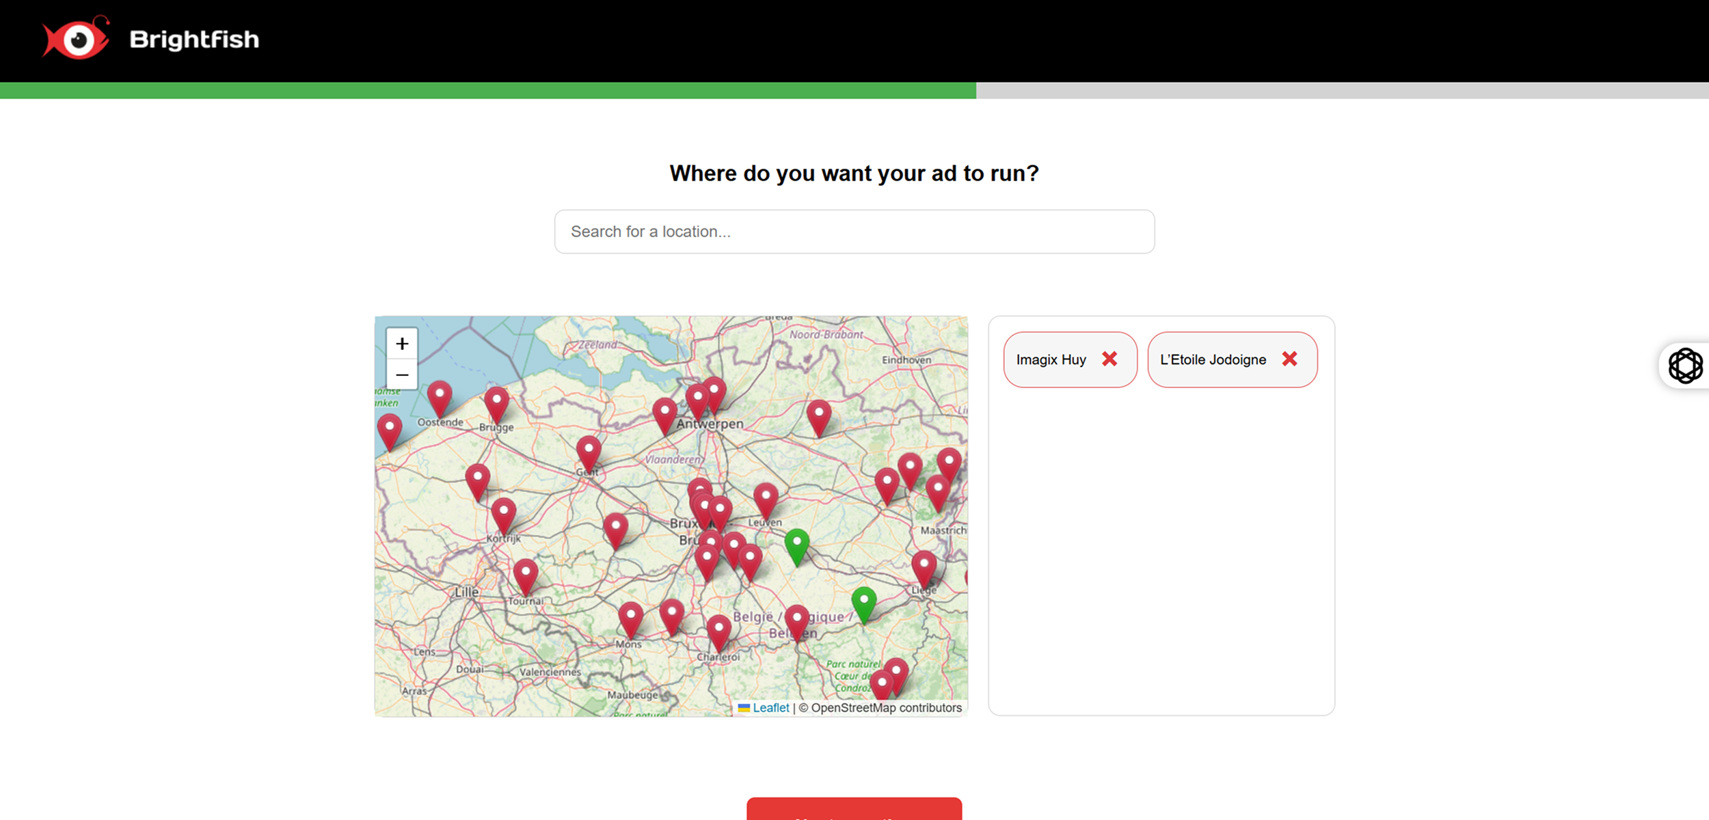The image size is (1709, 820).
Task: Click the grey unfilled progress bar section
Action: (x=1343, y=90)
